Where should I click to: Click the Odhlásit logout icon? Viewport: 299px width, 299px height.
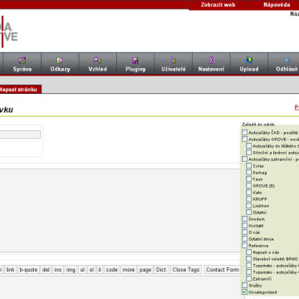(287, 61)
